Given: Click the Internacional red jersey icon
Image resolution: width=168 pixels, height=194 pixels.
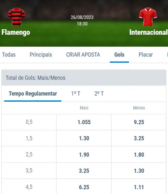Looking at the screenshot, I should 148,17.
